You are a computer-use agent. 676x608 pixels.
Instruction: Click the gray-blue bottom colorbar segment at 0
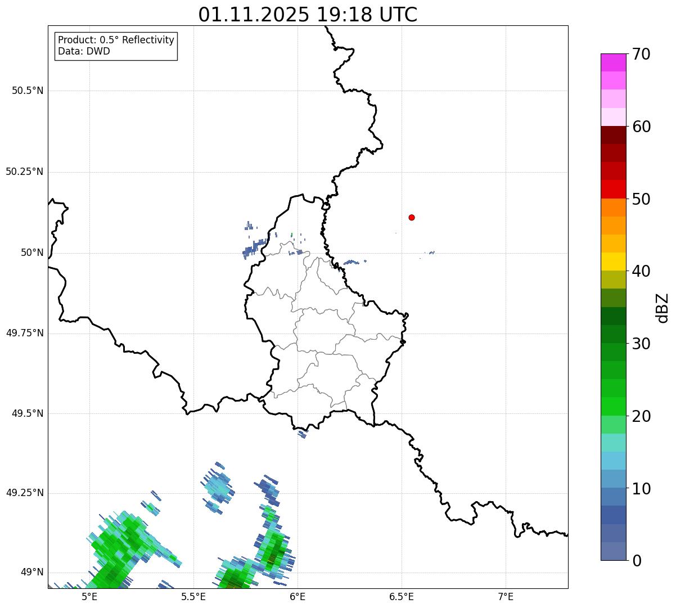[613, 551]
